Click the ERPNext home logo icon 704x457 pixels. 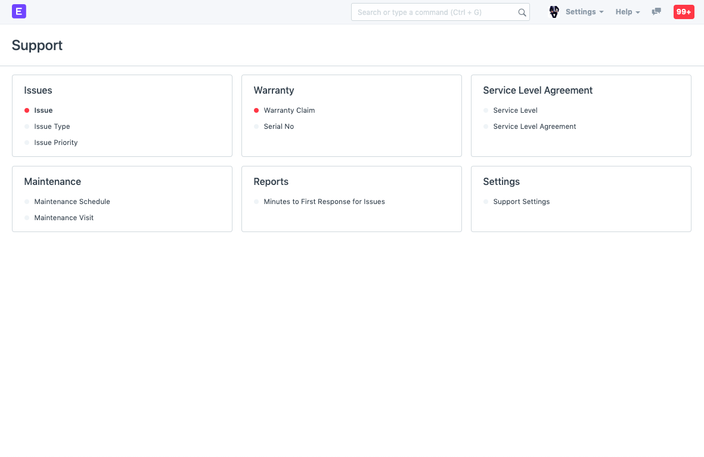pos(19,11)
